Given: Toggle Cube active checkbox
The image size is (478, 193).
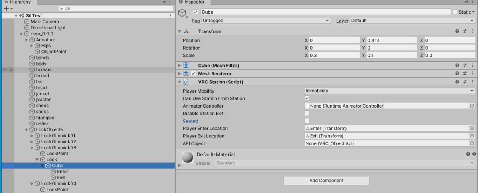Looking at the screenshot, I should coord(196,12).
